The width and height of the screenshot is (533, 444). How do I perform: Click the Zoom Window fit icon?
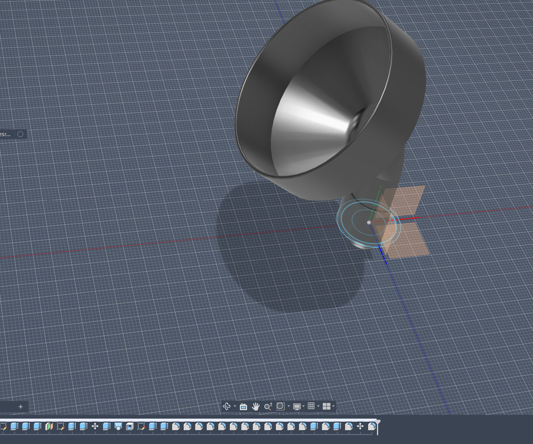coord(281,406)
